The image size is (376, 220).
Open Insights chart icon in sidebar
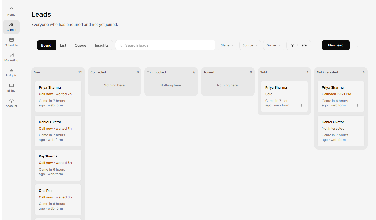[11, 70]
